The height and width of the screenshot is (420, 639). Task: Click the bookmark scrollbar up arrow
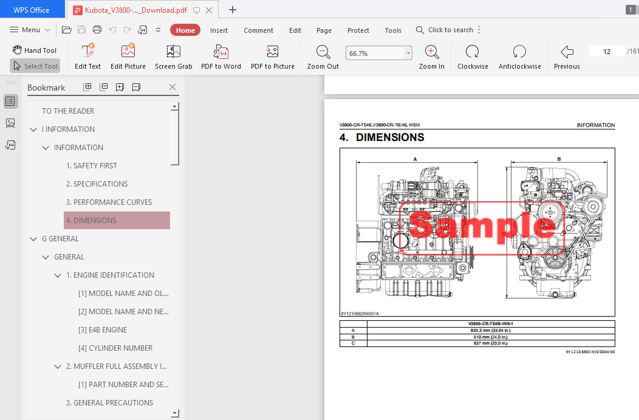(175, 106)
